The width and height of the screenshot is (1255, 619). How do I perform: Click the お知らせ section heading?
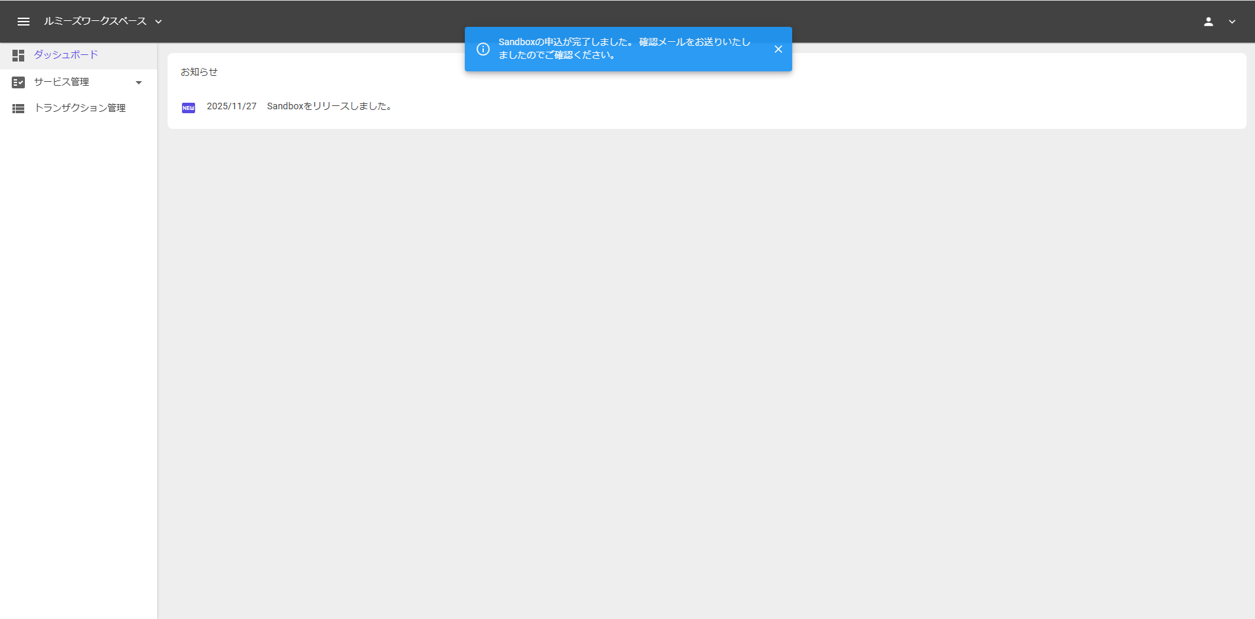click(199, 72)
